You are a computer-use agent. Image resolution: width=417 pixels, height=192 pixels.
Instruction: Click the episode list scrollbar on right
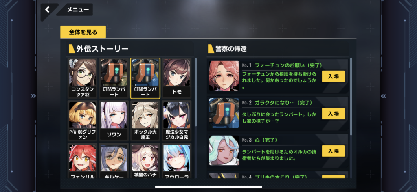coord(351,96)
